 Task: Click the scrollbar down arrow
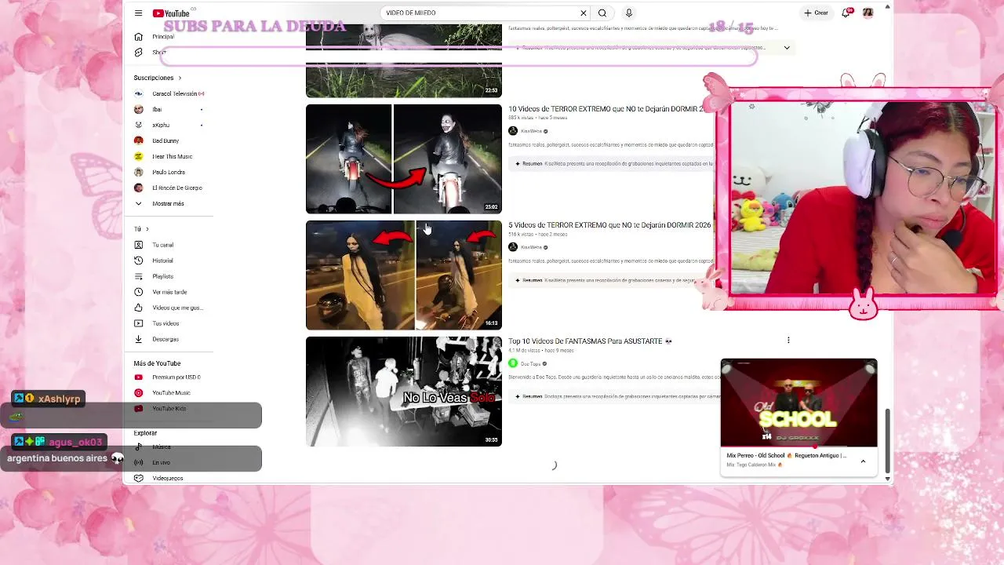(x=887, y=479)
